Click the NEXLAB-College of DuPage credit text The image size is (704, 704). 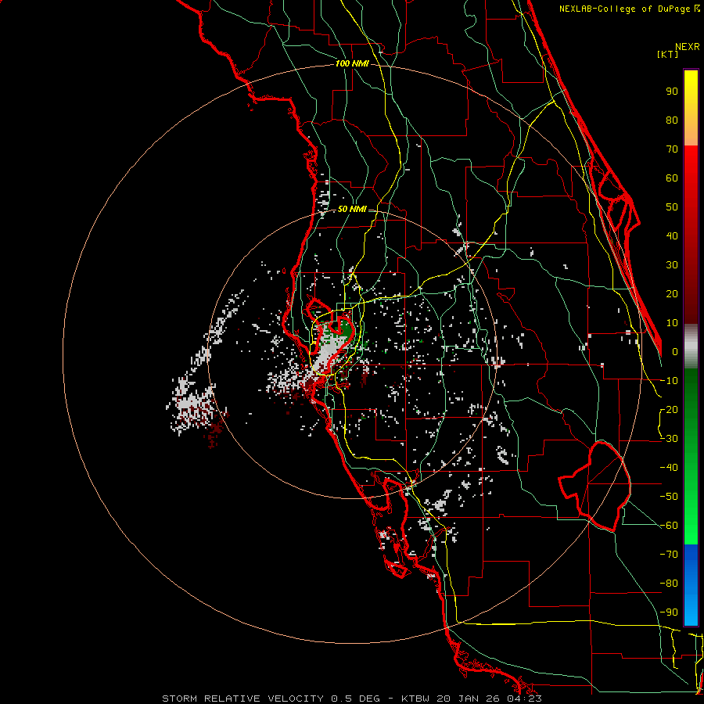pyautogui.click(x=629, y=9)
